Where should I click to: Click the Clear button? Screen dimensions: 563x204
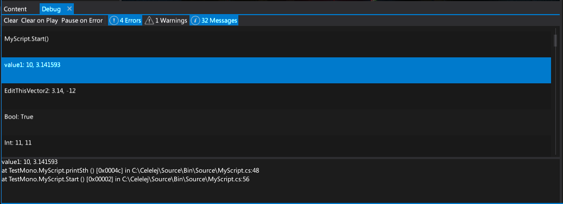coord(10,21)
